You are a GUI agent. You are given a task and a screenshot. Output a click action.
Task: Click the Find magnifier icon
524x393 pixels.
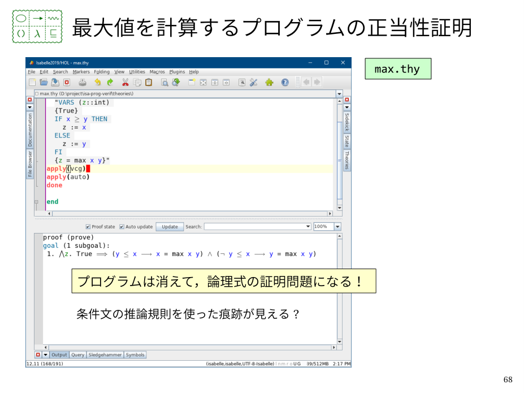(x=164, y=83)
